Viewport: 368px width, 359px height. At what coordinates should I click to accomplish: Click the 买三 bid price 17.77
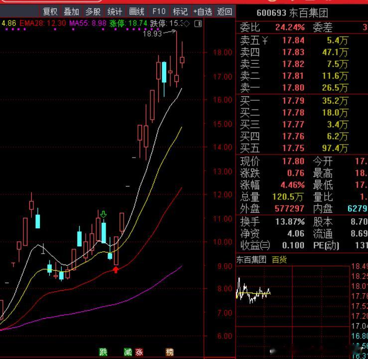click(x=293, y=124)
